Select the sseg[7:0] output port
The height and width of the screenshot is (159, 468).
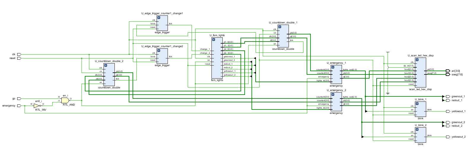tap(448, 74)
